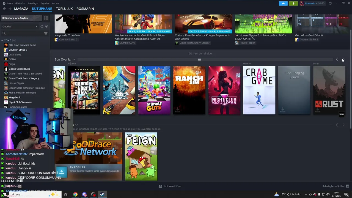Screen dimensions: 352x198
Task: Open the Stumble Guys game cover
Action: 154,90
